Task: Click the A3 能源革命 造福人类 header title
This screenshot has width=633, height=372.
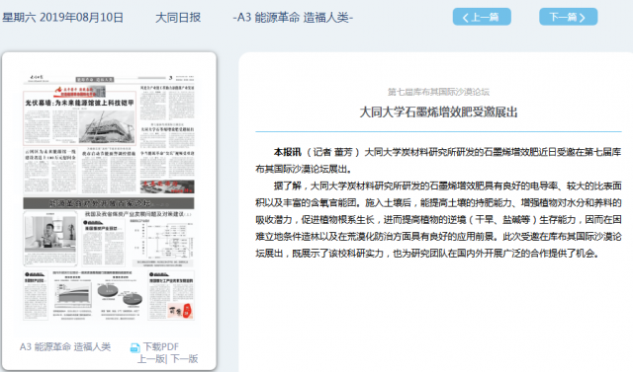Action: 293,18
